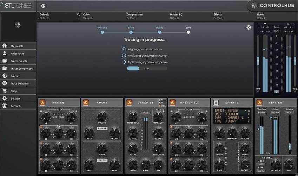Click Limiter Release 69 ms value field
Image resolution: width=298 pixels, height=176 pixels.
(290, 112)
